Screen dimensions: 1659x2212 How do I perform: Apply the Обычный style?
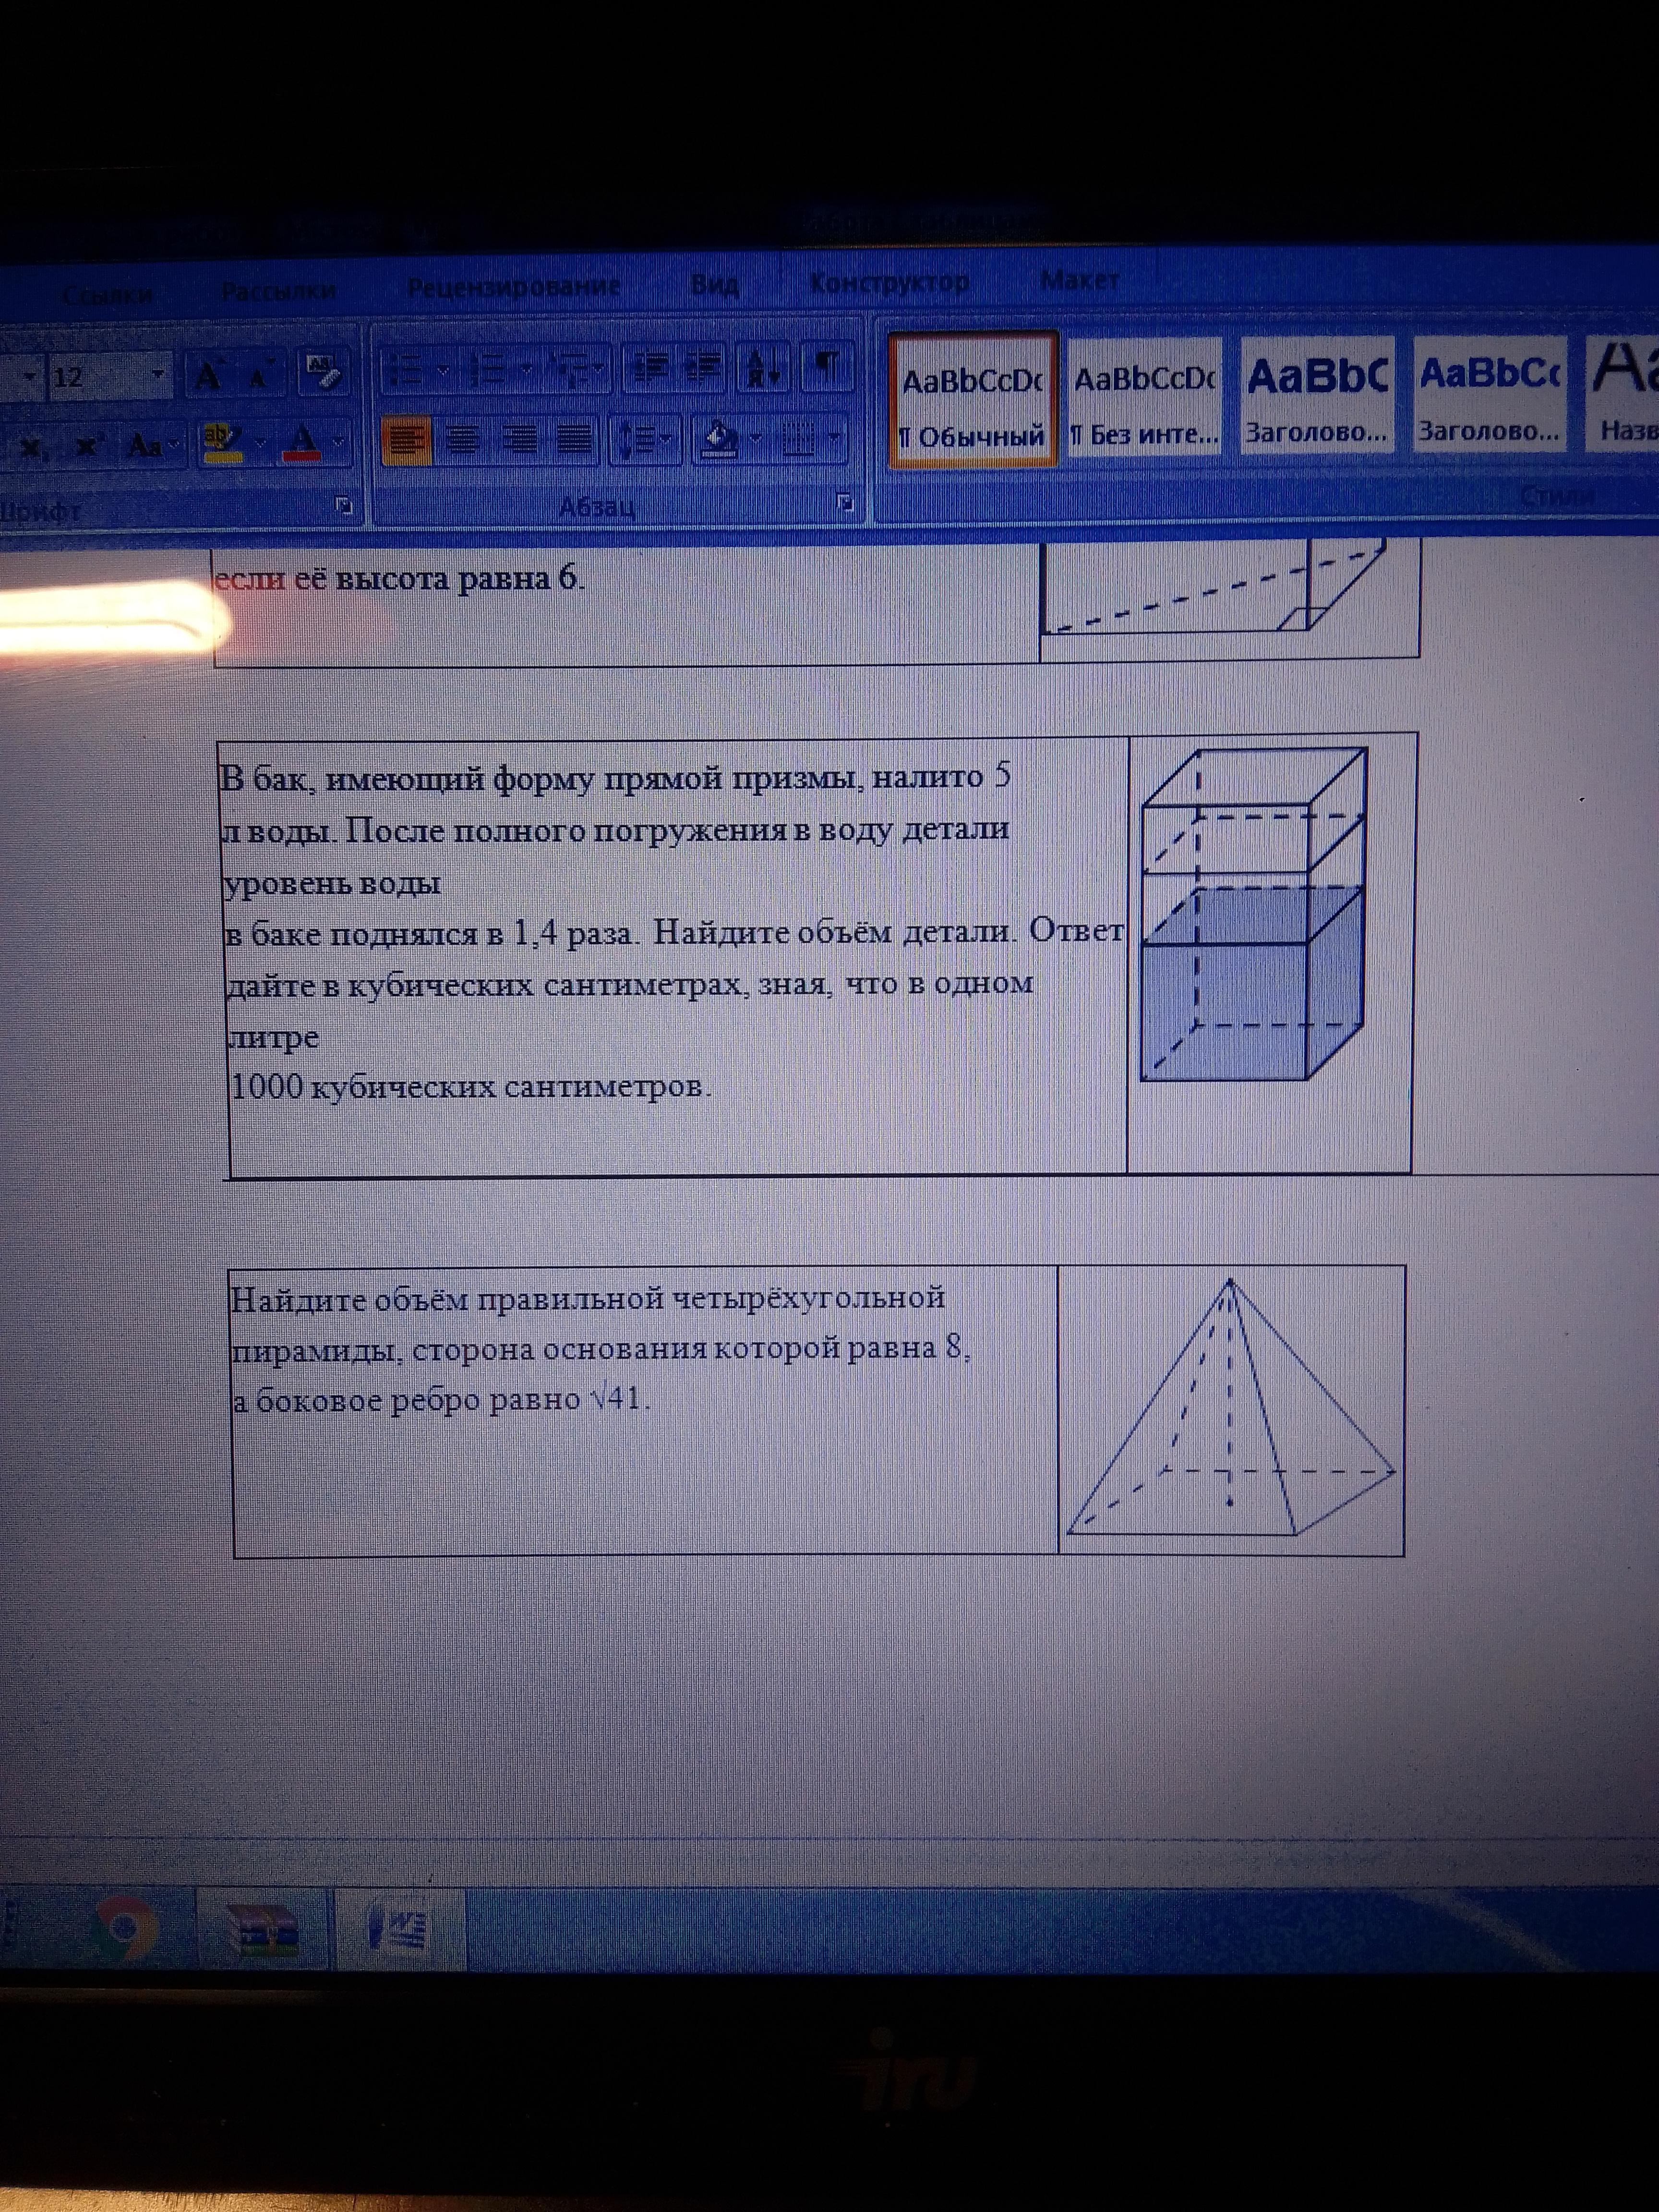(x=973, y=400)
